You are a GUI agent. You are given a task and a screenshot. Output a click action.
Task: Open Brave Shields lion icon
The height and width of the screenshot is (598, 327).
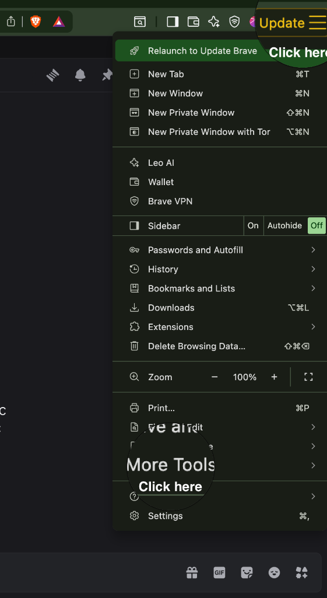pyautogui.click(x=36, y=22)
